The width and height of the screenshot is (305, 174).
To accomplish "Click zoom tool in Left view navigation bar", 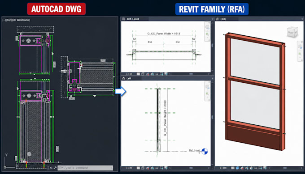I will point(207,93).
